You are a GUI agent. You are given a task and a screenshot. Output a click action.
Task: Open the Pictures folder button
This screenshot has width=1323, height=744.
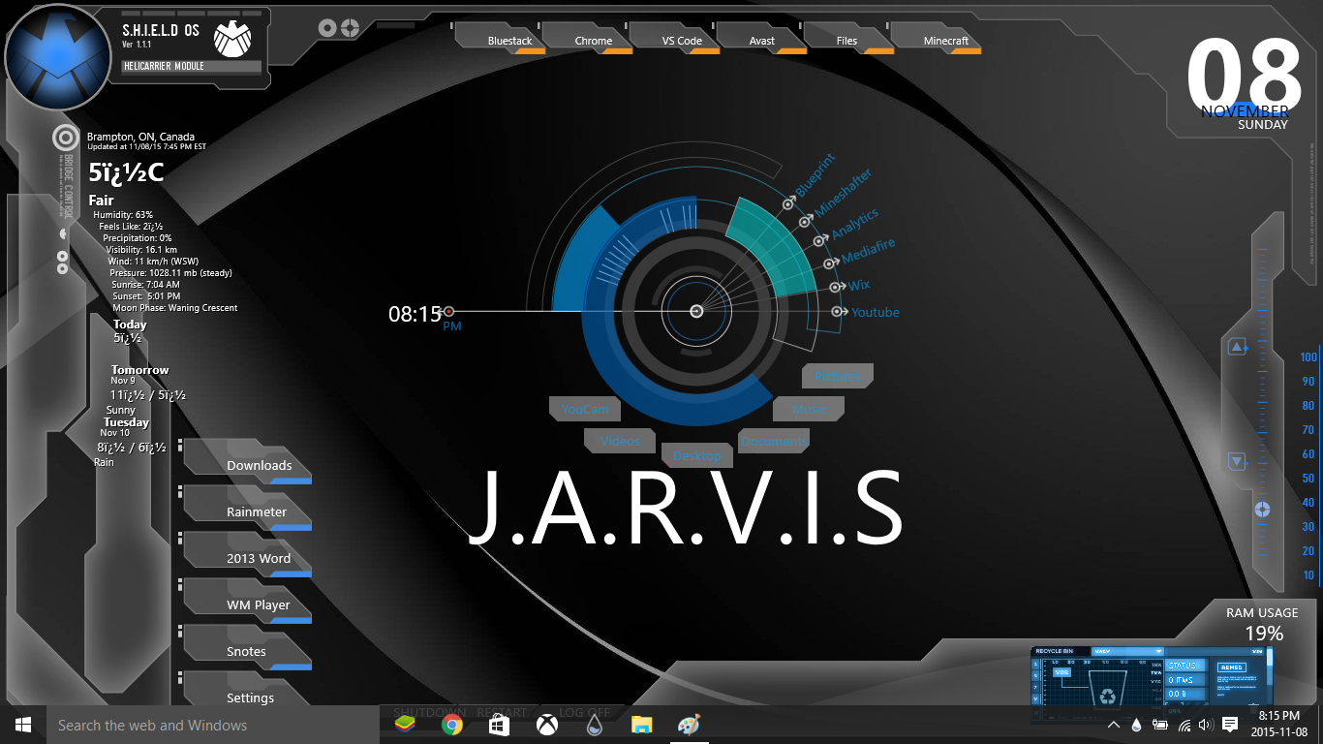tap(838, 376)
